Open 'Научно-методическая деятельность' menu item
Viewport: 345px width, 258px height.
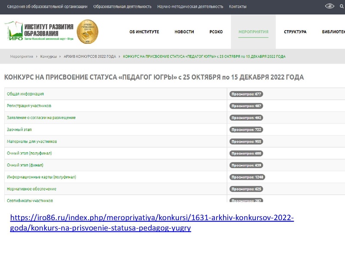click(x=190, y=6)
